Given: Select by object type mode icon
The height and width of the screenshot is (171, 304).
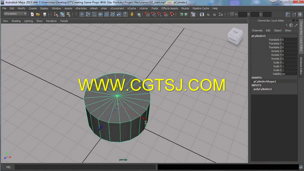Looking at the screenshot, I should coord(62,14).
